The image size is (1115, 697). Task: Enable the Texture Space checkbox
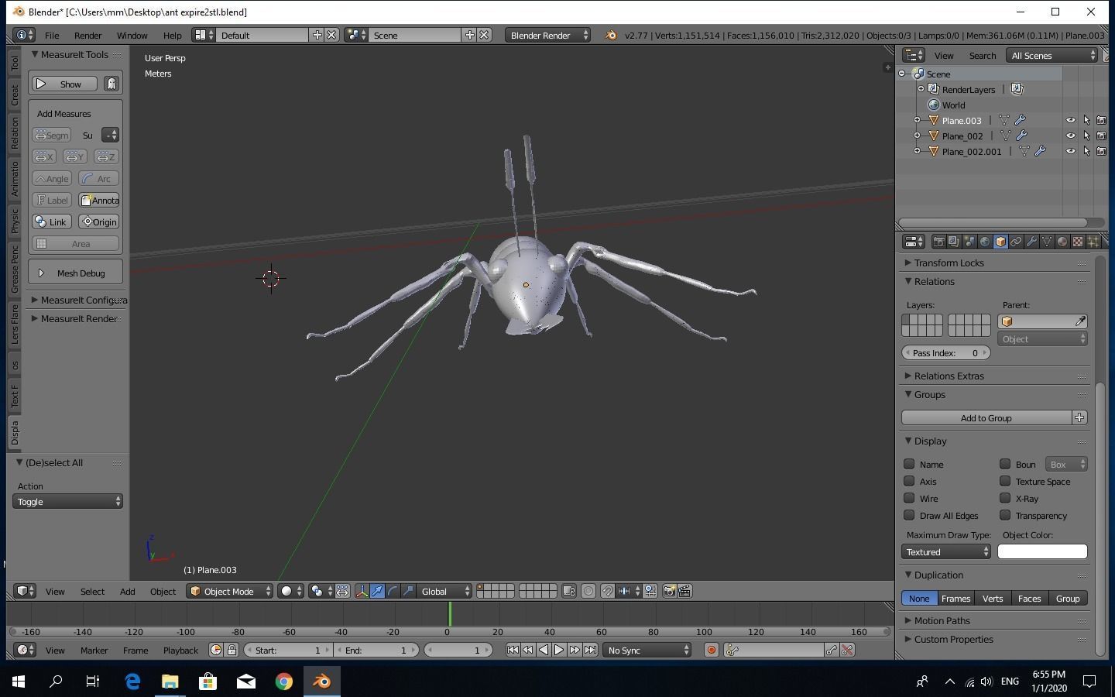[x=1005, y=481]
